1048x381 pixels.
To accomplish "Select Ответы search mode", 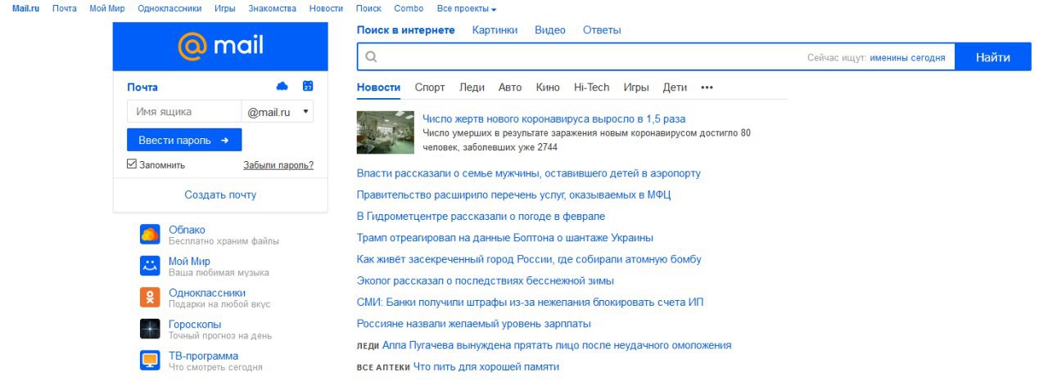I will 602,30.
